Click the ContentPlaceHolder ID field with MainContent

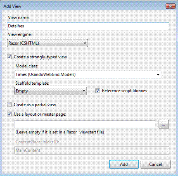coord(92,150)
